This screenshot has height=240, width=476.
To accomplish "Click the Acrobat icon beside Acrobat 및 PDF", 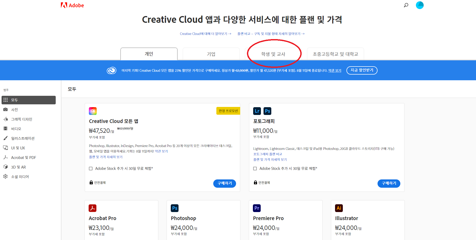I will click(x=5, y=157).
